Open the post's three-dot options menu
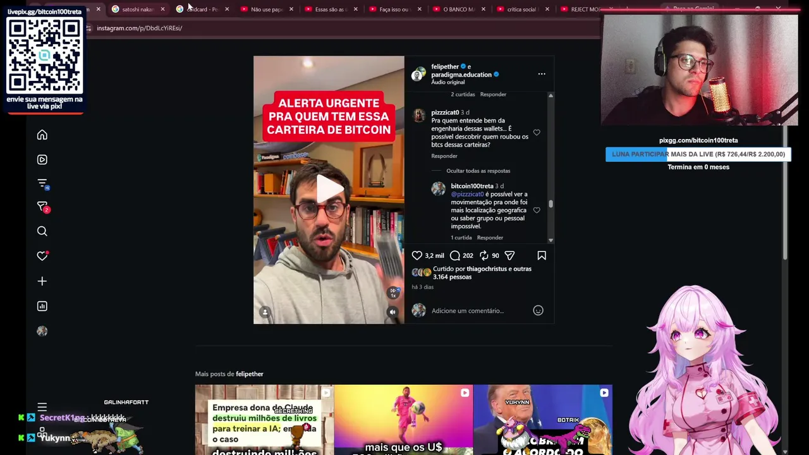Viewport: 809px width, 455px height. 542,74
